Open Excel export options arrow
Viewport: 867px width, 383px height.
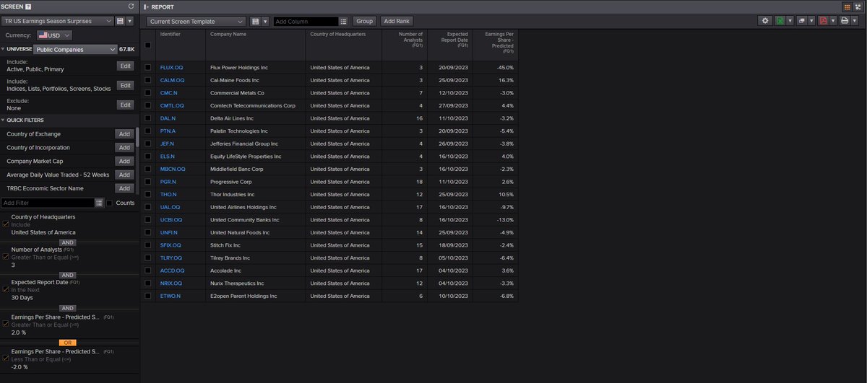(x=790, y=22)
